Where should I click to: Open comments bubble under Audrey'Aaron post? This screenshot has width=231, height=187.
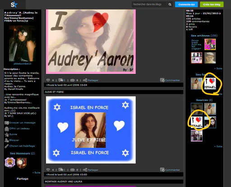61,80
